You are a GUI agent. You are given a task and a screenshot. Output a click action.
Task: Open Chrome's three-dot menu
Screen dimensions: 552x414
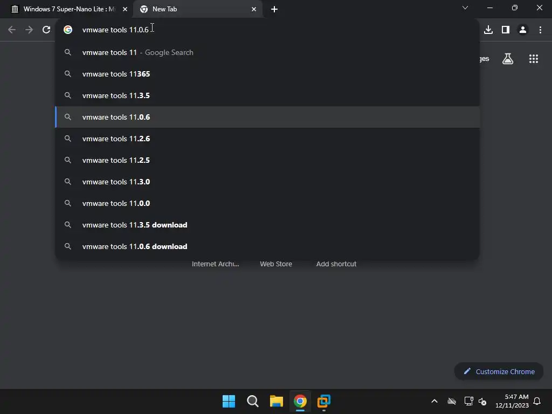click(540, 30)
